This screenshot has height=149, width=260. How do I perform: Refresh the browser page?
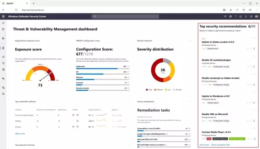16,10
